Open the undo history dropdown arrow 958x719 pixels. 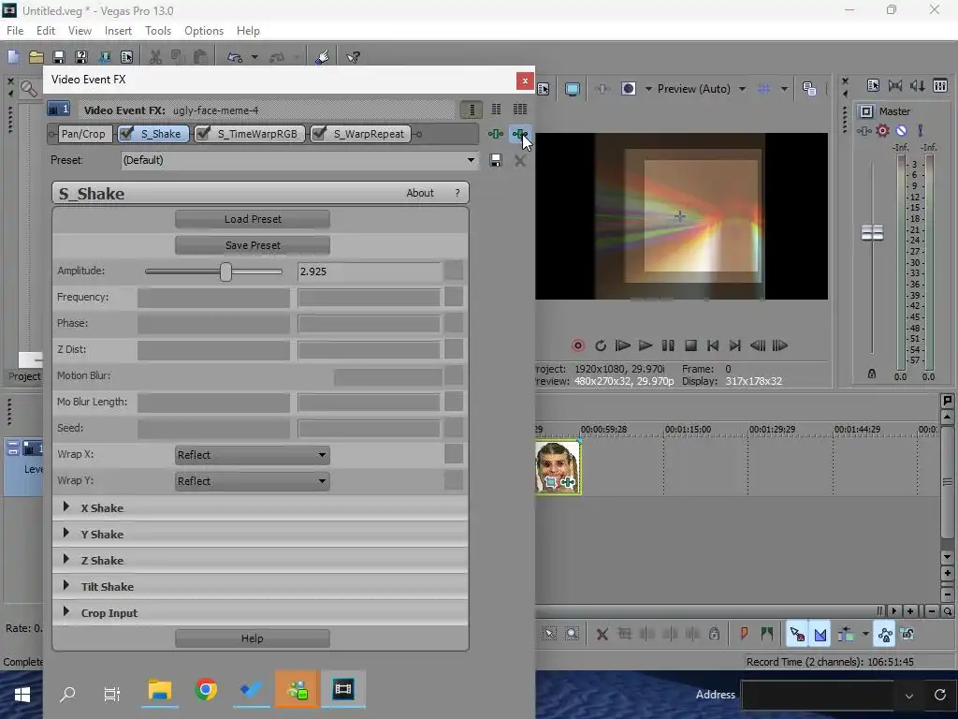point(254,57)
